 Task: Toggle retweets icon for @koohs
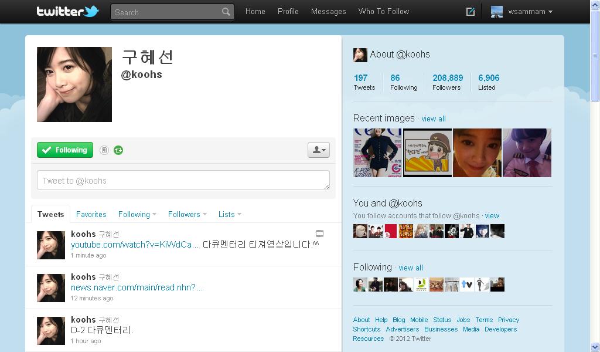118,150
